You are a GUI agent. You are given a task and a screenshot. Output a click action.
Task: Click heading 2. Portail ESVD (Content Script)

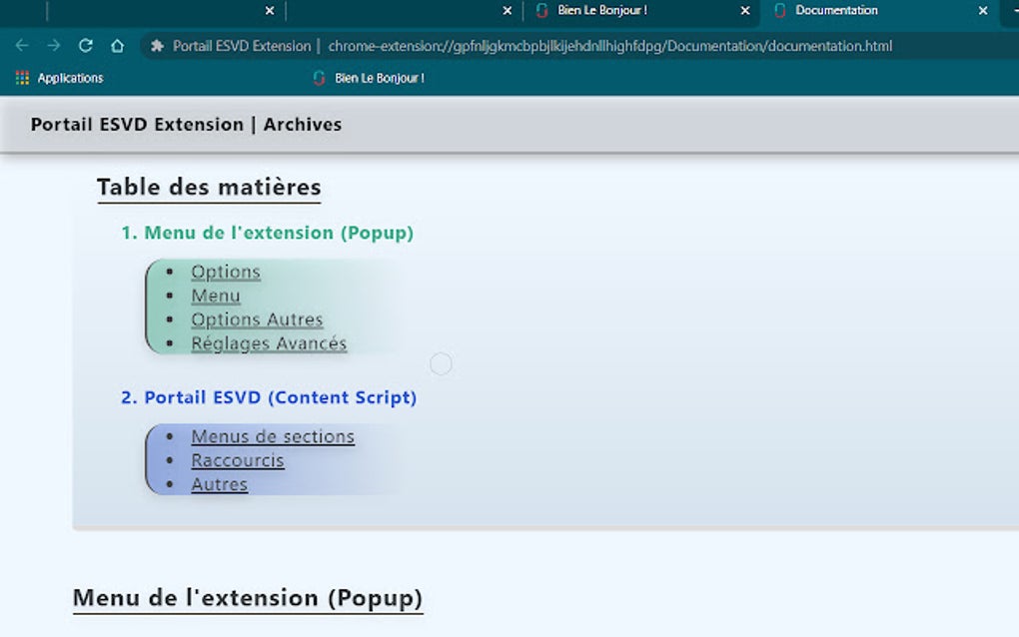coord(269,397)
